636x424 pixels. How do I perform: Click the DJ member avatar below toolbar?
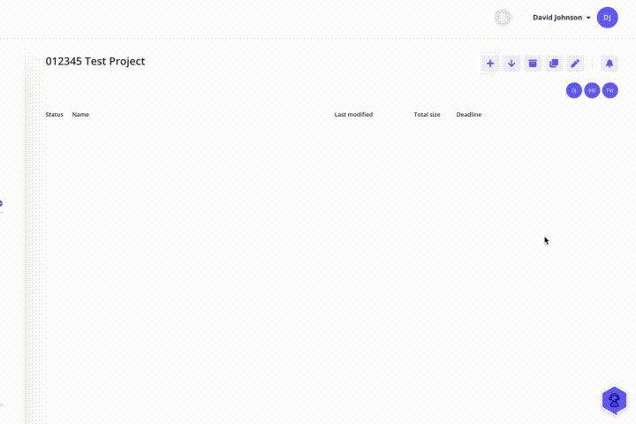(574, 90)
